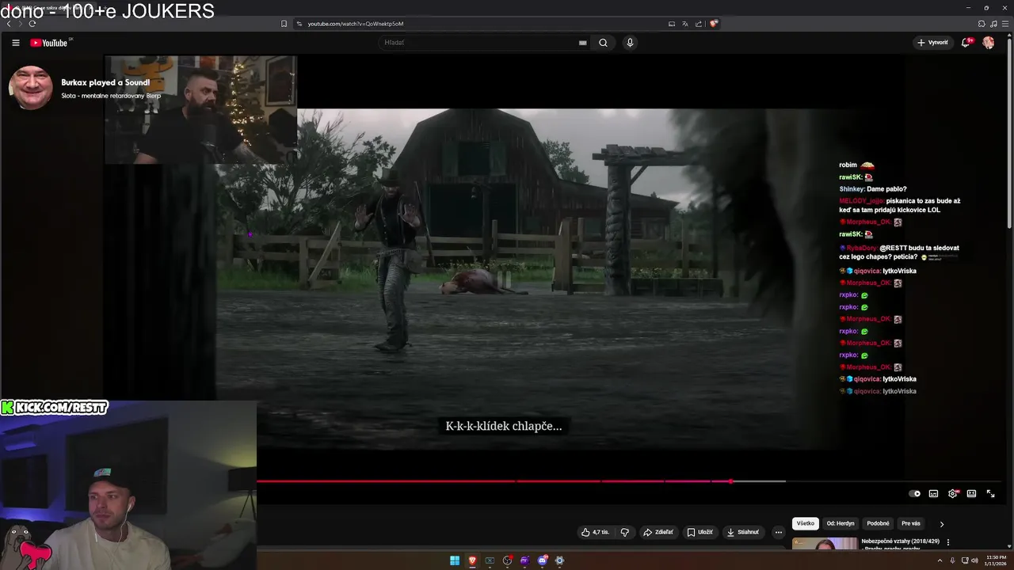Open the player settings gear

(953, 494)
